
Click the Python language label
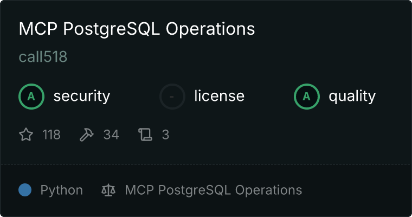point(62,190)
